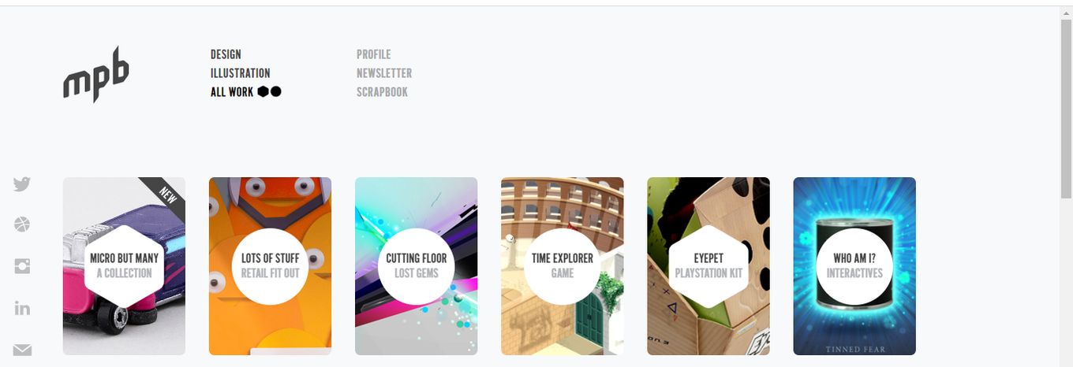Click the page vertical scrollbar
The image size is (1073, 367).
click(1066, 187)
